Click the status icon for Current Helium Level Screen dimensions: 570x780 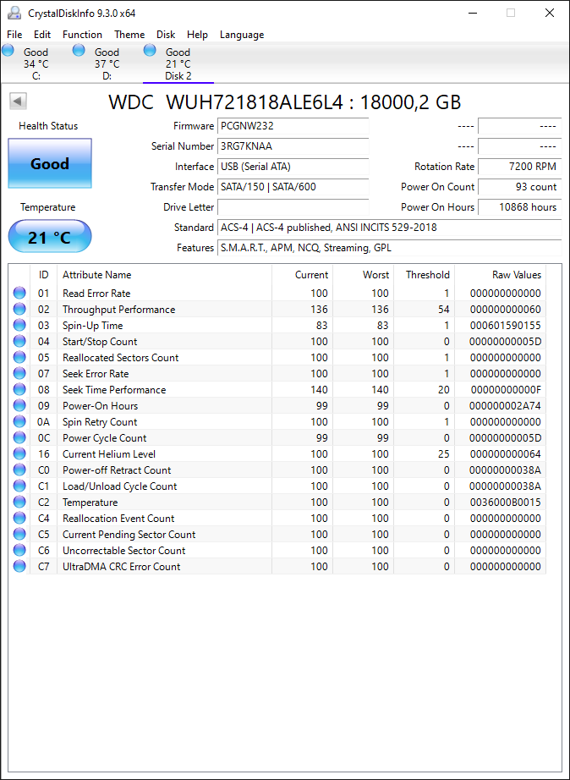19,453
